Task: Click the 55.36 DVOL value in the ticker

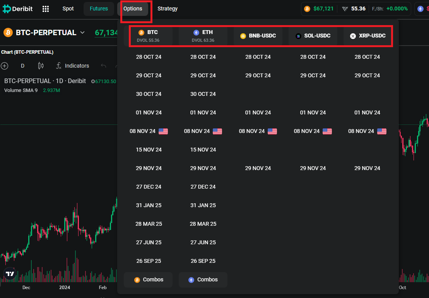Action: (x=359, y=9)
